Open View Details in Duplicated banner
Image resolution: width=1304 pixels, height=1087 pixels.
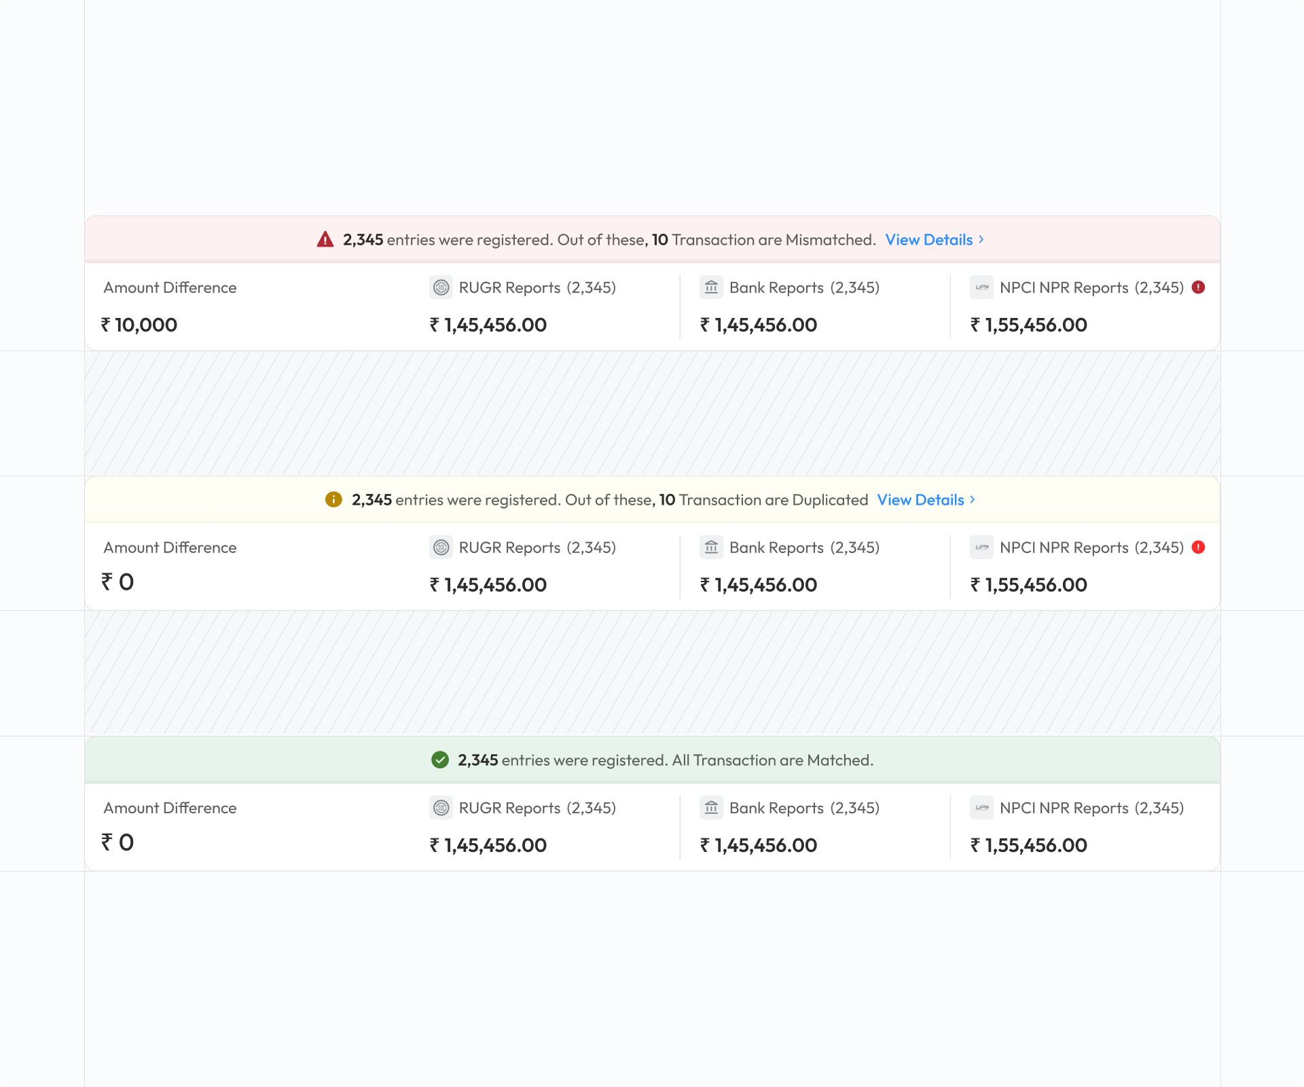pos(920,500)
